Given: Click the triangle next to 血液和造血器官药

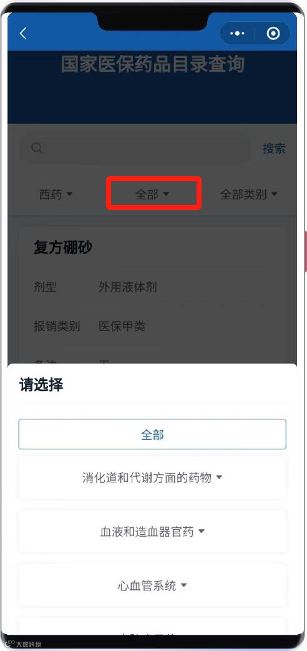Looking at the screenshot, I should (201, 532).
